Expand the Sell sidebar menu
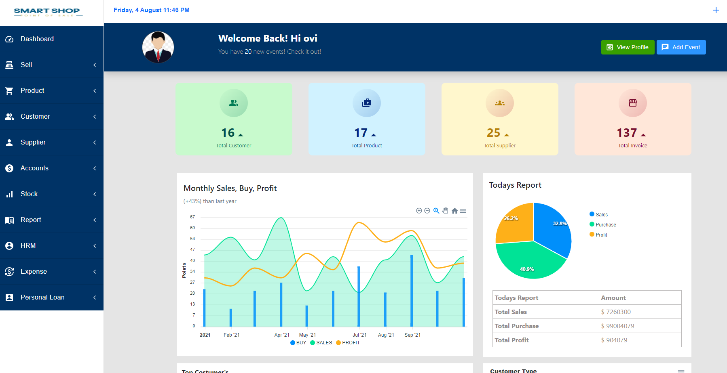The width and height of the screenshot is (727, 373). [52, 65]
